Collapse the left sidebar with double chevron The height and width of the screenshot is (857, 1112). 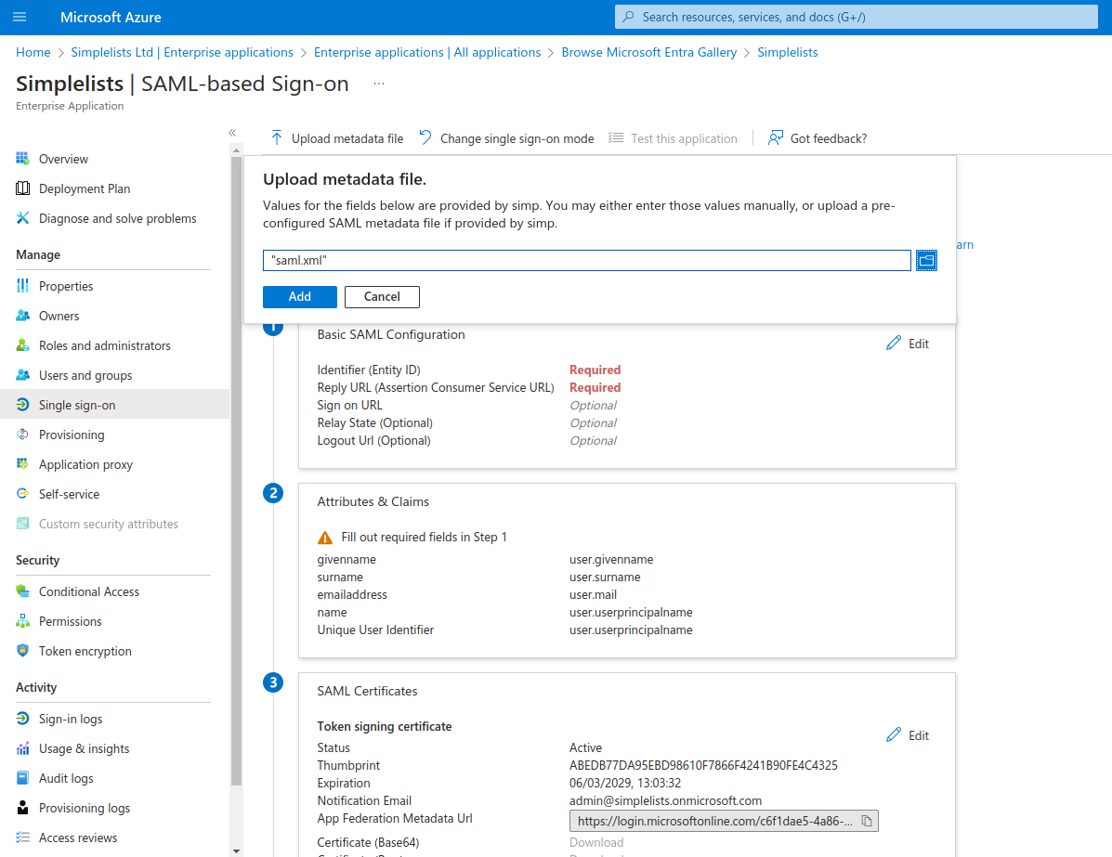[232, 133]
